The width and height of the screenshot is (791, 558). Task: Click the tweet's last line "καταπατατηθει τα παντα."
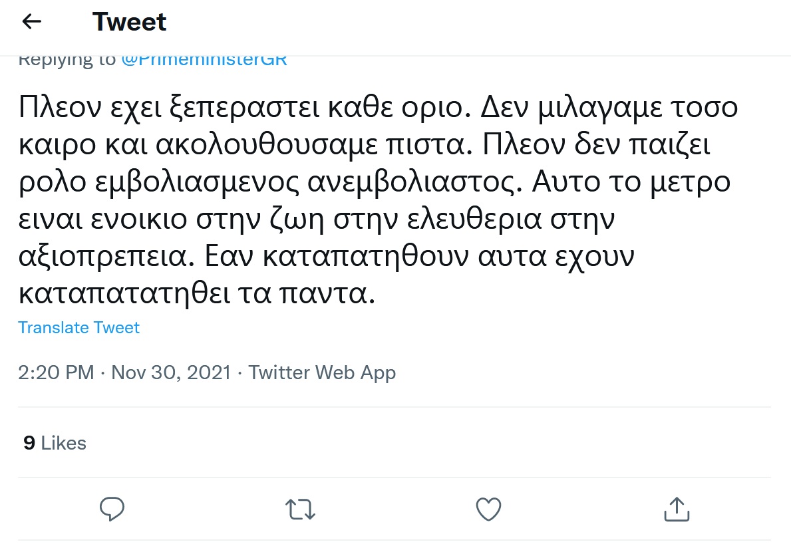(197, 295)
